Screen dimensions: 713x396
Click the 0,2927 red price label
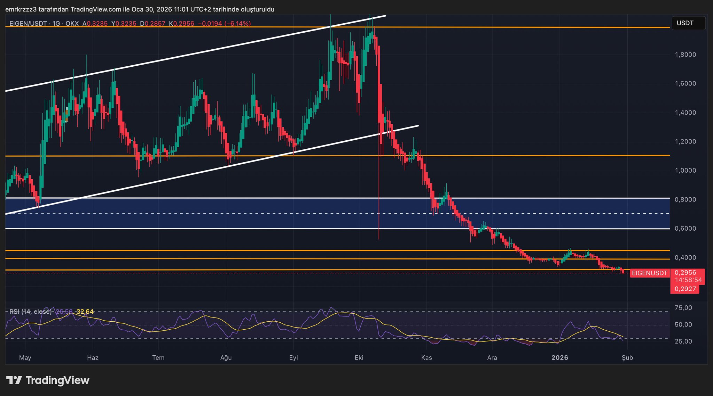pyautogui.click(x=685, y=289)
